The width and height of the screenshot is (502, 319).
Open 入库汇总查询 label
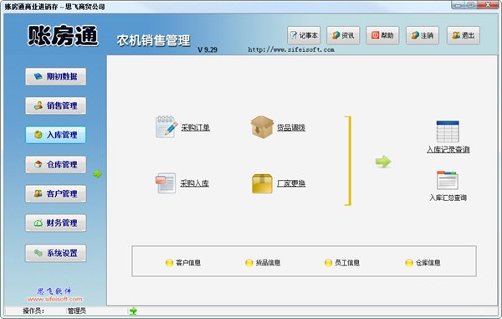click(448, 198)
